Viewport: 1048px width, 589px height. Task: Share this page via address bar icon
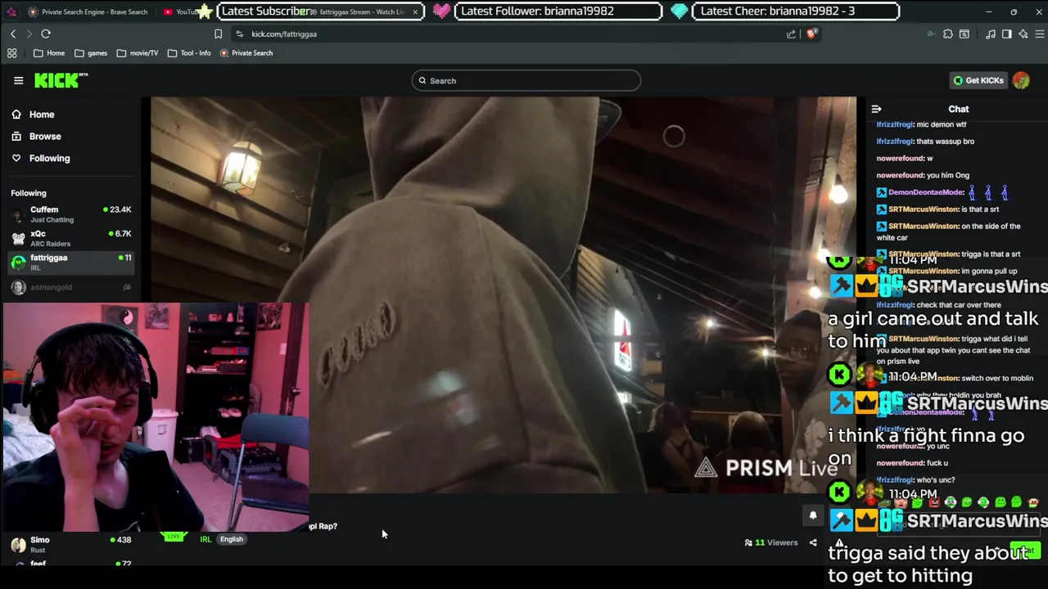tap(791, 34)
